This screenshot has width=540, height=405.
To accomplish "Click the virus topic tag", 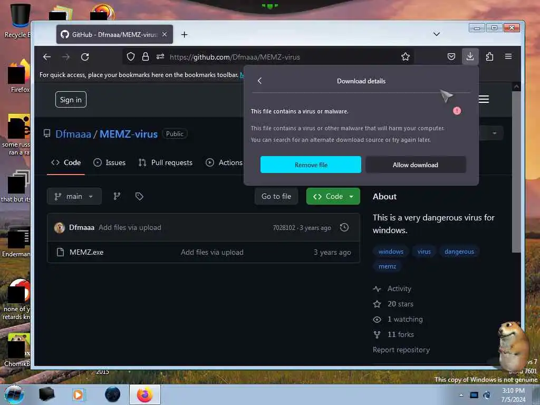I will pos(424,252).
